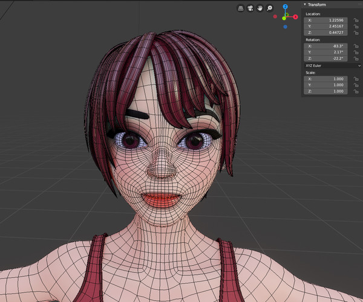Screen dimensions: 363x302
Task: Click dark blue negative Z gizmo dot
Action: pos(285,27)
